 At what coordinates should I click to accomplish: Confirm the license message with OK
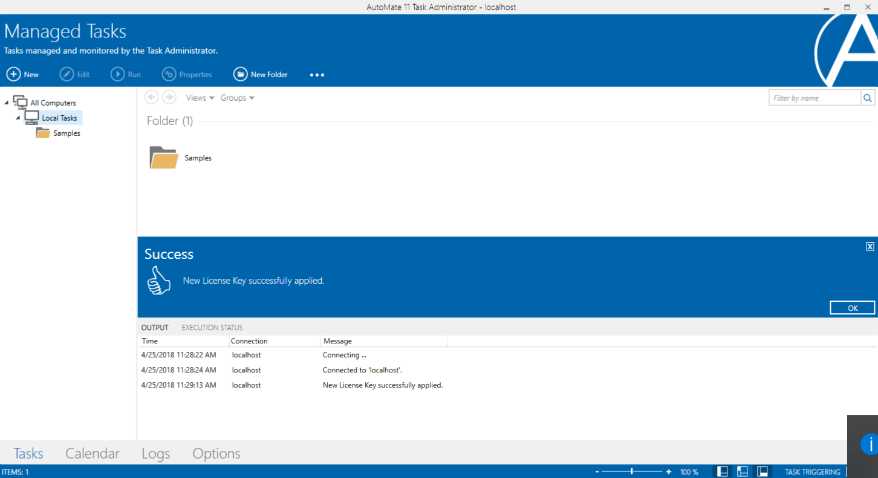(x=852, y=307)
